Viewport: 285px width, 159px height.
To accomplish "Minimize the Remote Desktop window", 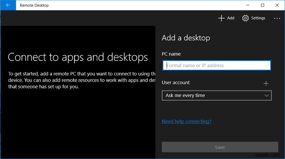I will (248, 5).
